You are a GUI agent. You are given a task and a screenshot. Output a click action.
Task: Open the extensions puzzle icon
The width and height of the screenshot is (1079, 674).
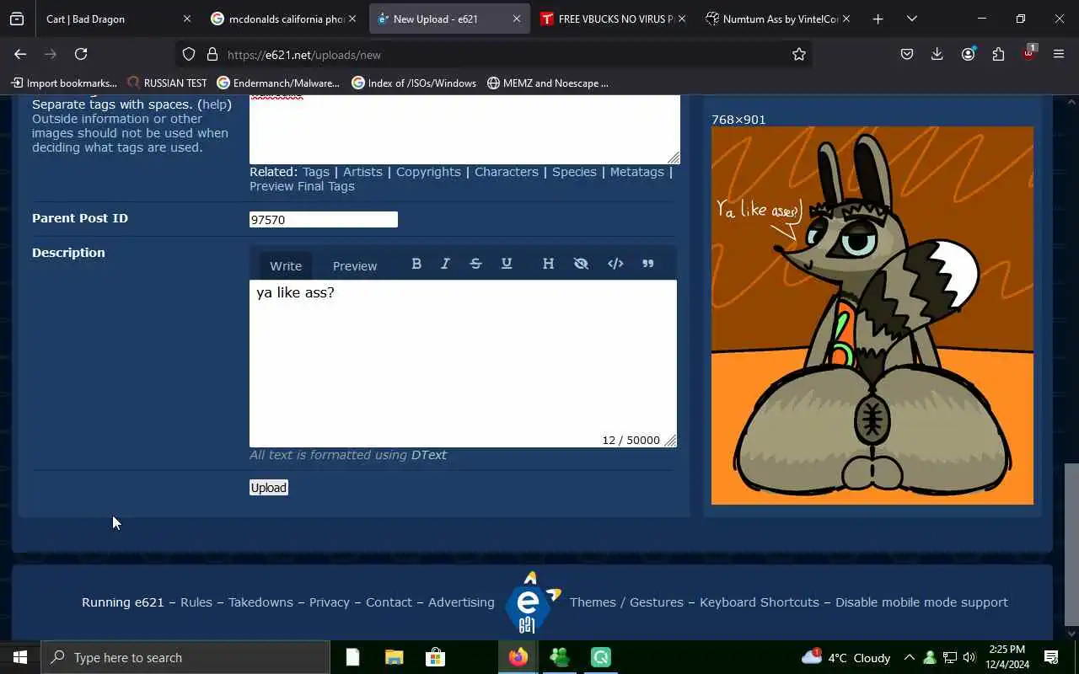tap(998, 54)
